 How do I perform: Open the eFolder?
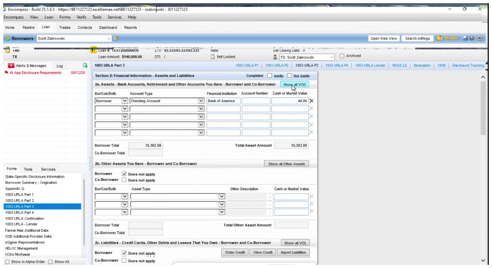click(x=448, y=38)
